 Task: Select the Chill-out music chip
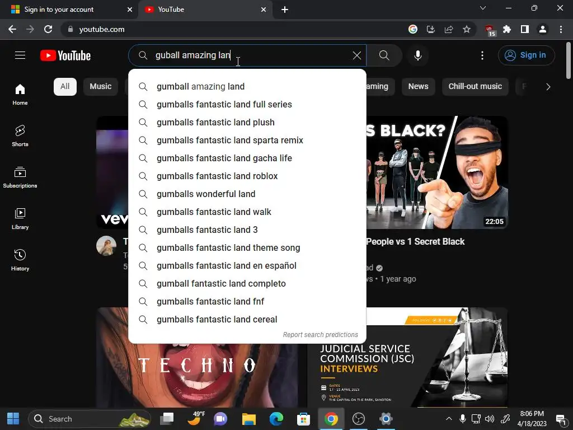point(475,87)
